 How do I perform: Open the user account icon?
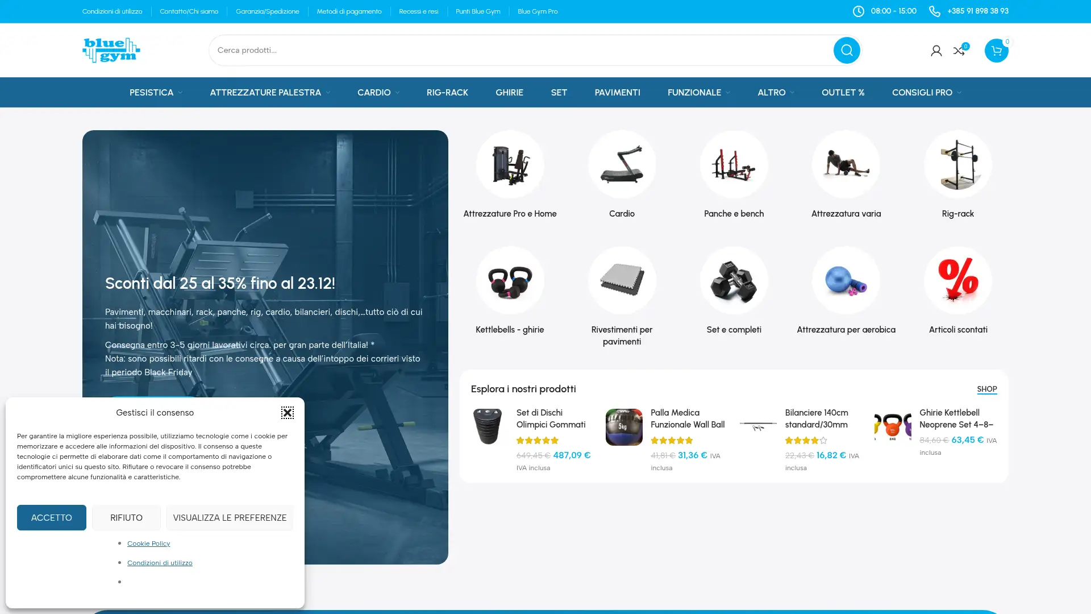[x=936, y=50]
